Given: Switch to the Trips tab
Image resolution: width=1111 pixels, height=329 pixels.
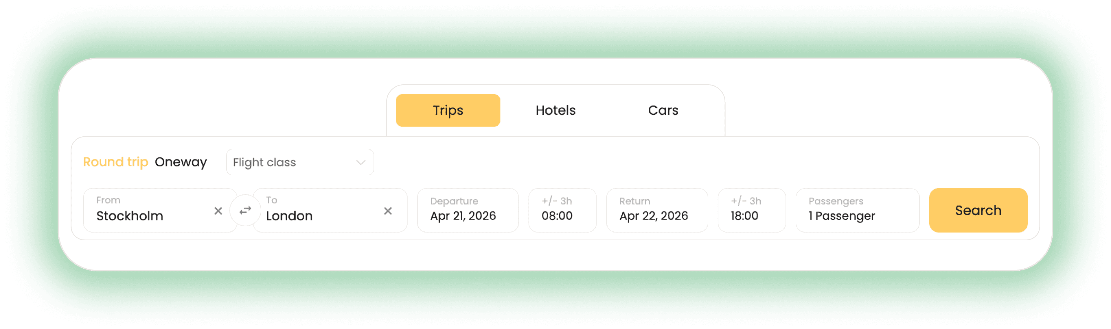Looking at the screenshot, I should click(448, 110).
